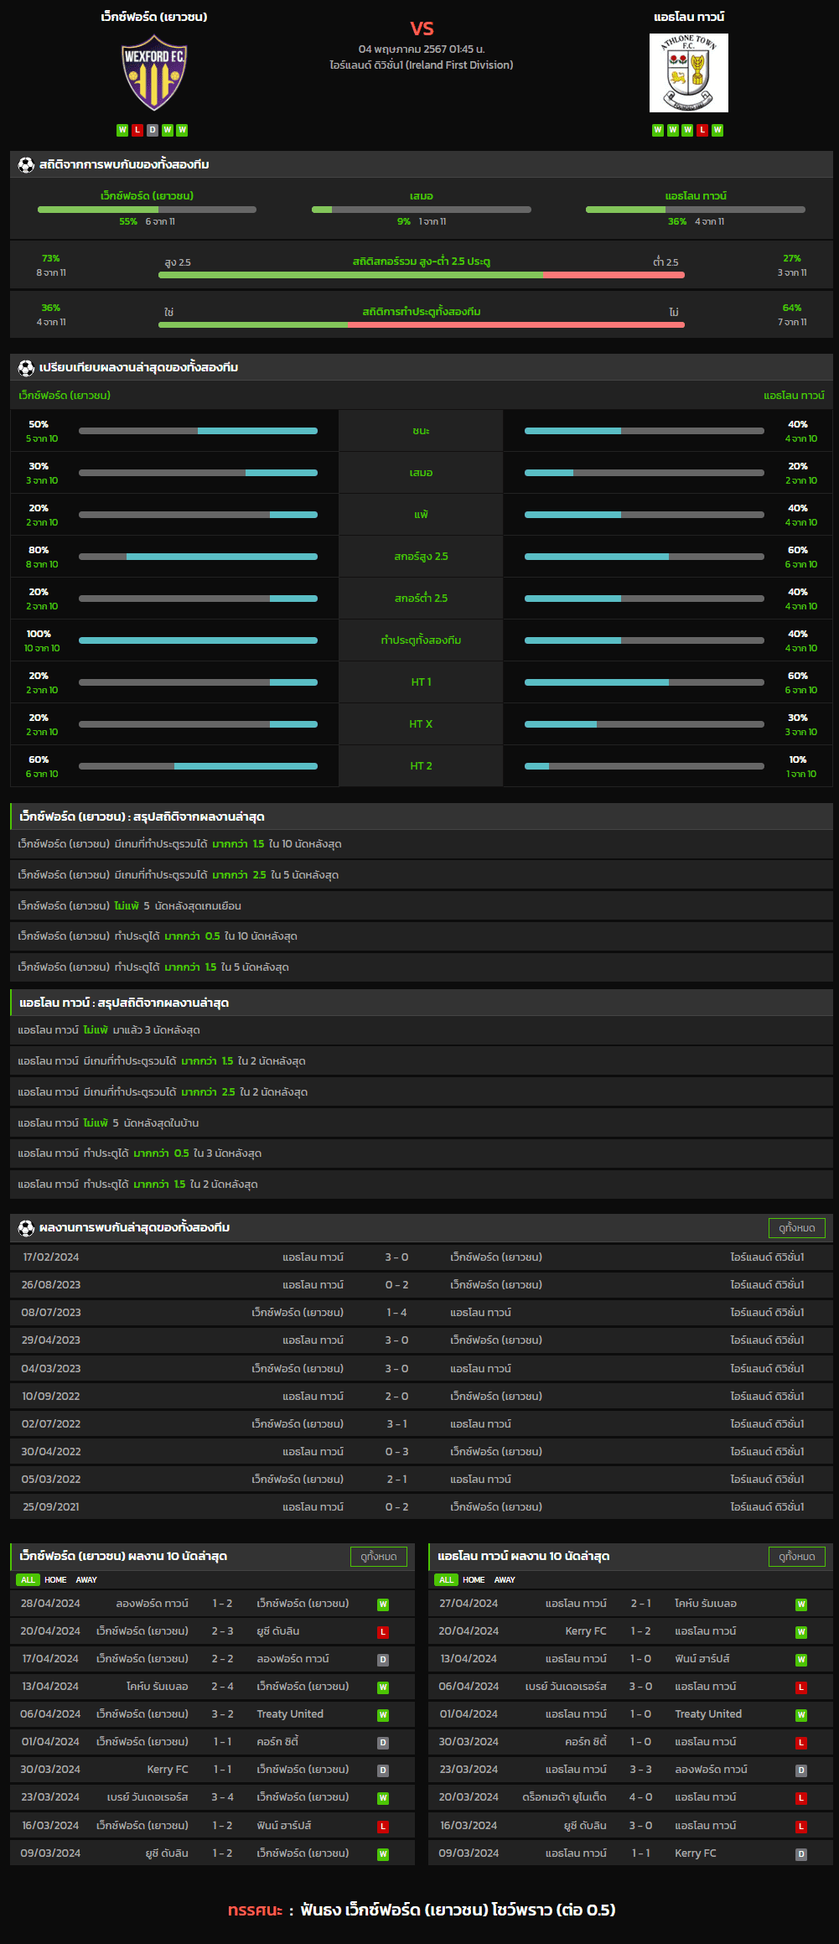839x1944 pixels.
Task: Click W result badge for 28/04/2024 Wexford match
Action: [x=383, y=1604]
